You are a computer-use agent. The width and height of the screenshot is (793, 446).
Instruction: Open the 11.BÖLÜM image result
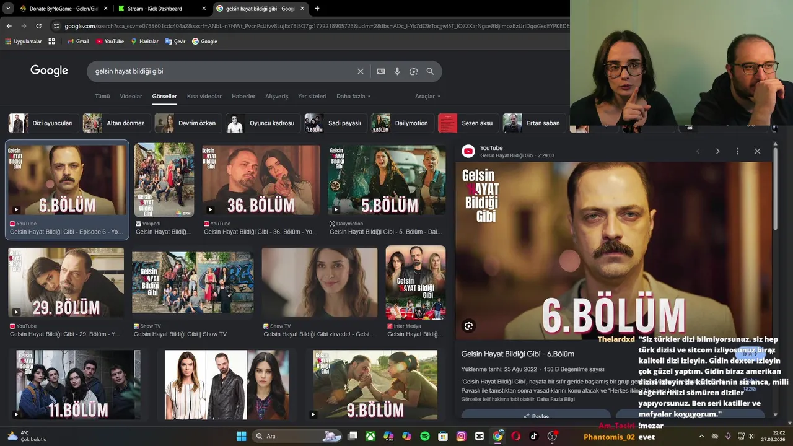78,385
